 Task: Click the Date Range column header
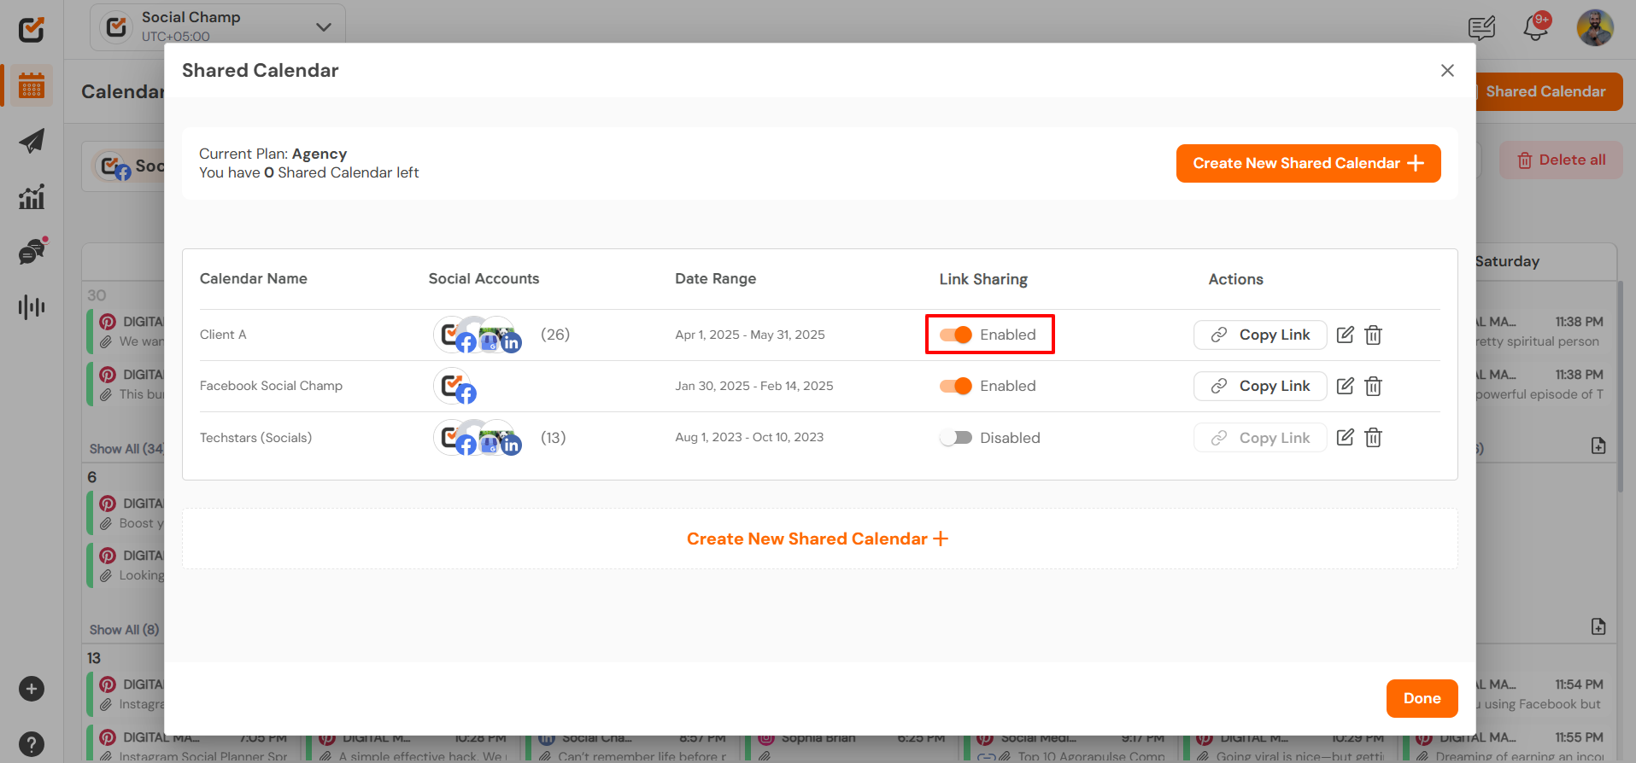[715, 278]
